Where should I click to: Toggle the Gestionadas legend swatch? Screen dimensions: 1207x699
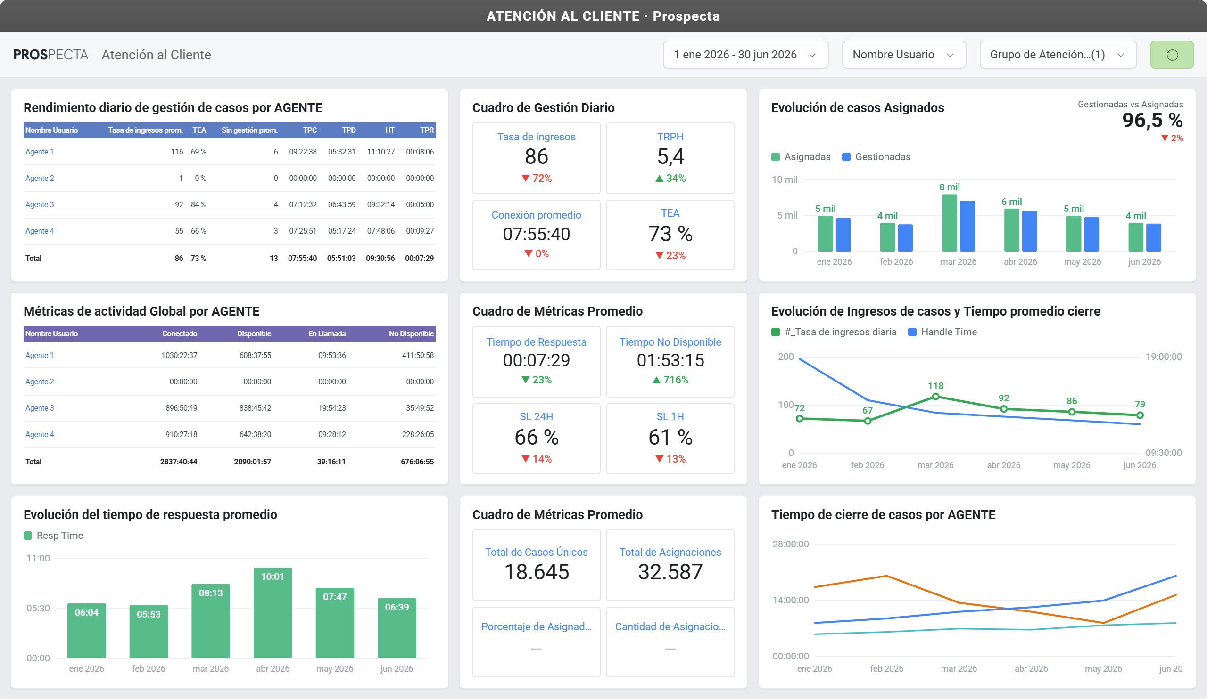846,157
